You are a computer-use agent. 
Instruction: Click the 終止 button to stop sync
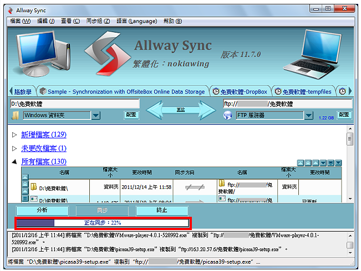click(162, 210)
